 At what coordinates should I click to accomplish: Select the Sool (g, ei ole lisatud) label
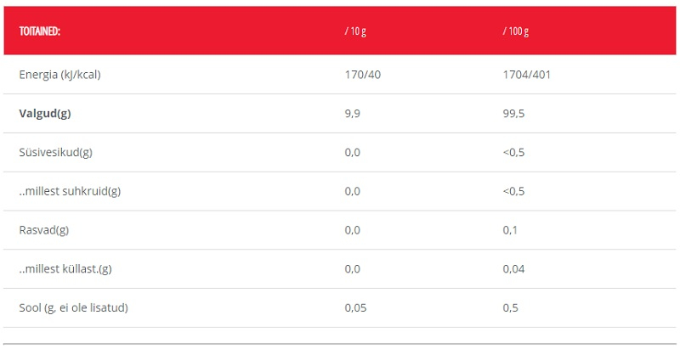point(74,308)
